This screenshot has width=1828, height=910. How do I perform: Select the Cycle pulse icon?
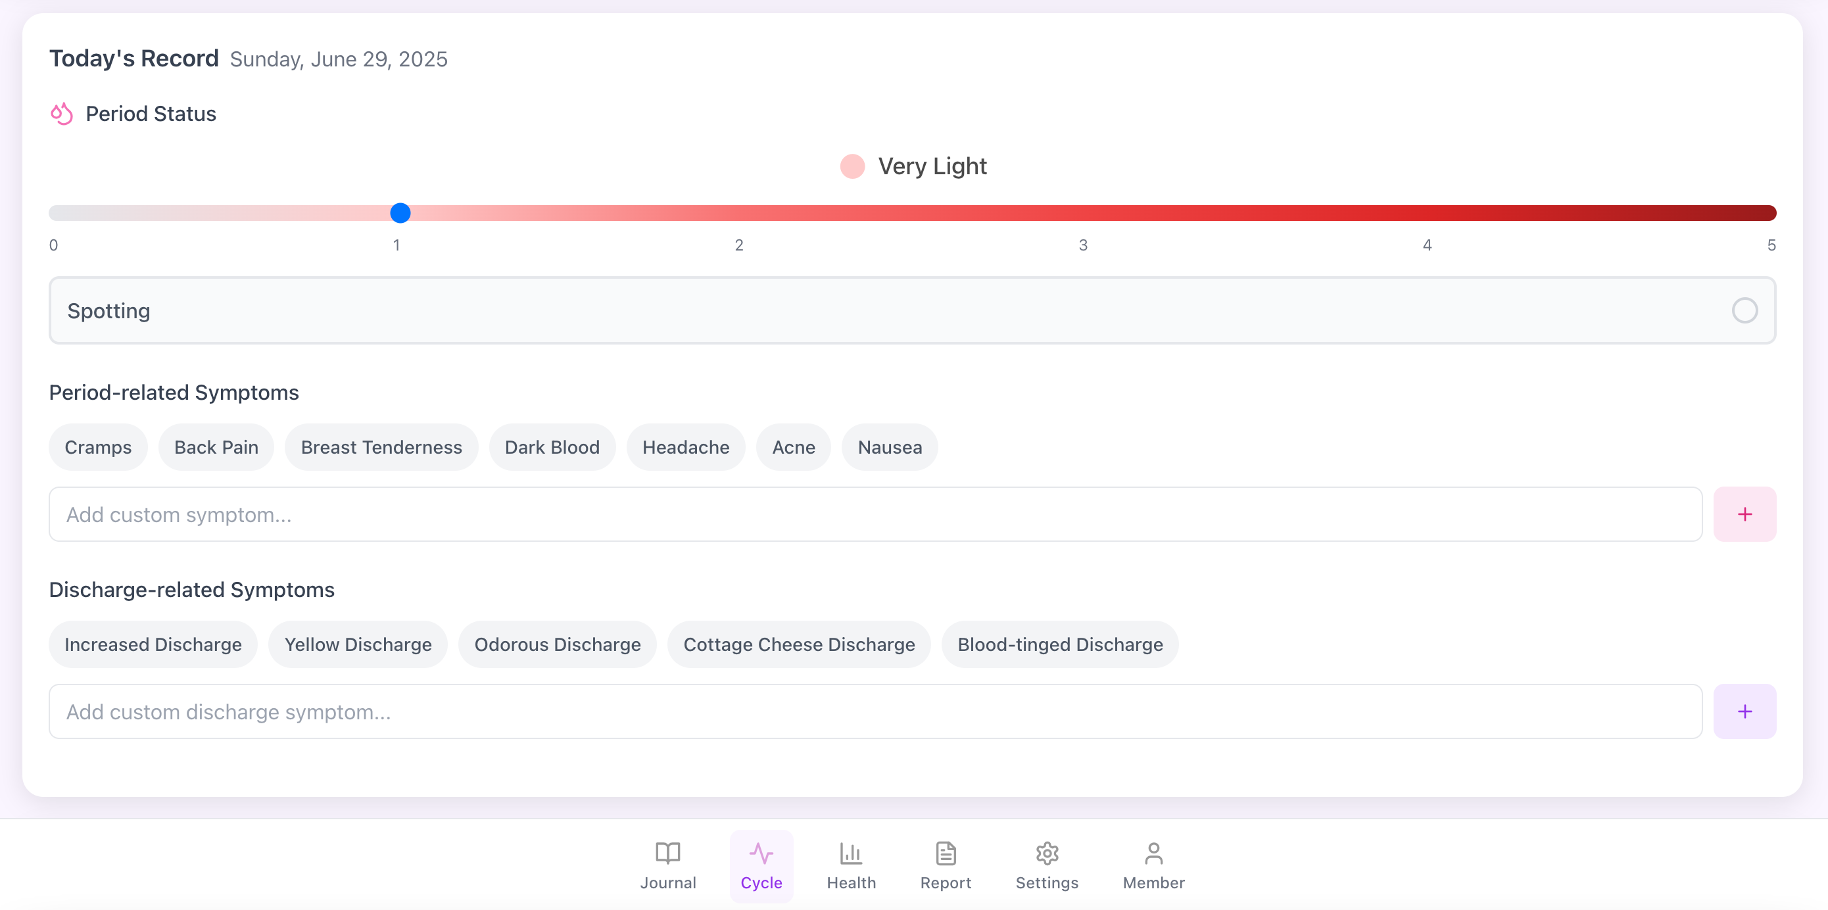(x=761, y=853)
